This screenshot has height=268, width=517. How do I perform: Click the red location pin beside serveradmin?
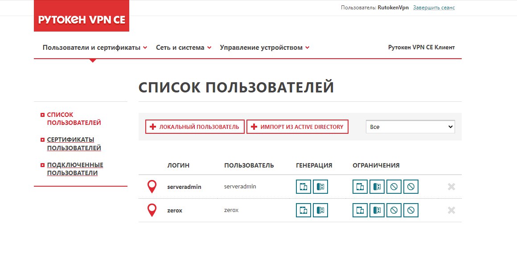(152, 187)
